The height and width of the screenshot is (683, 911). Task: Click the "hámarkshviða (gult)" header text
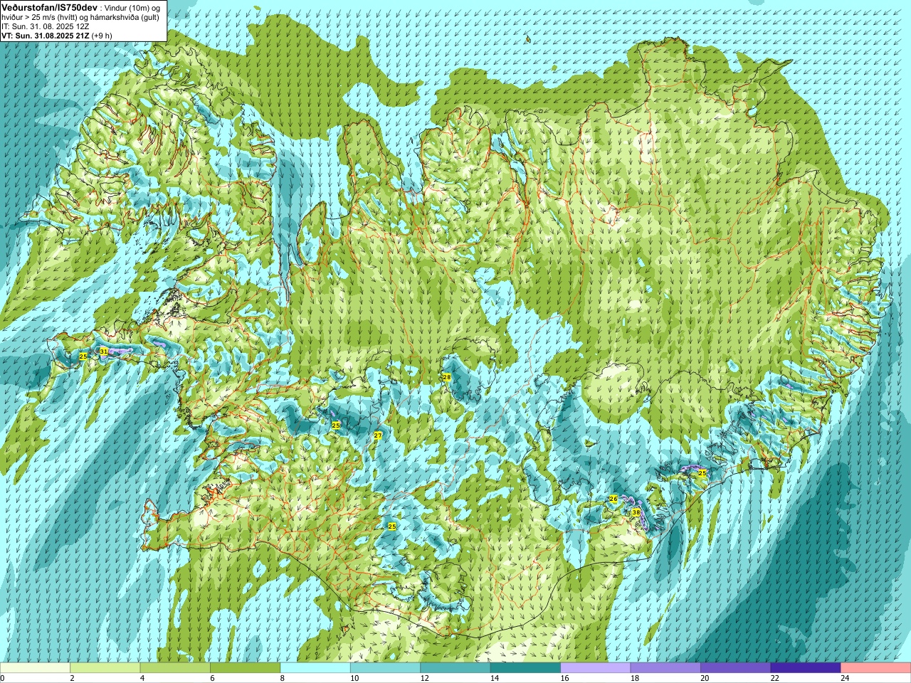[125, 17]
